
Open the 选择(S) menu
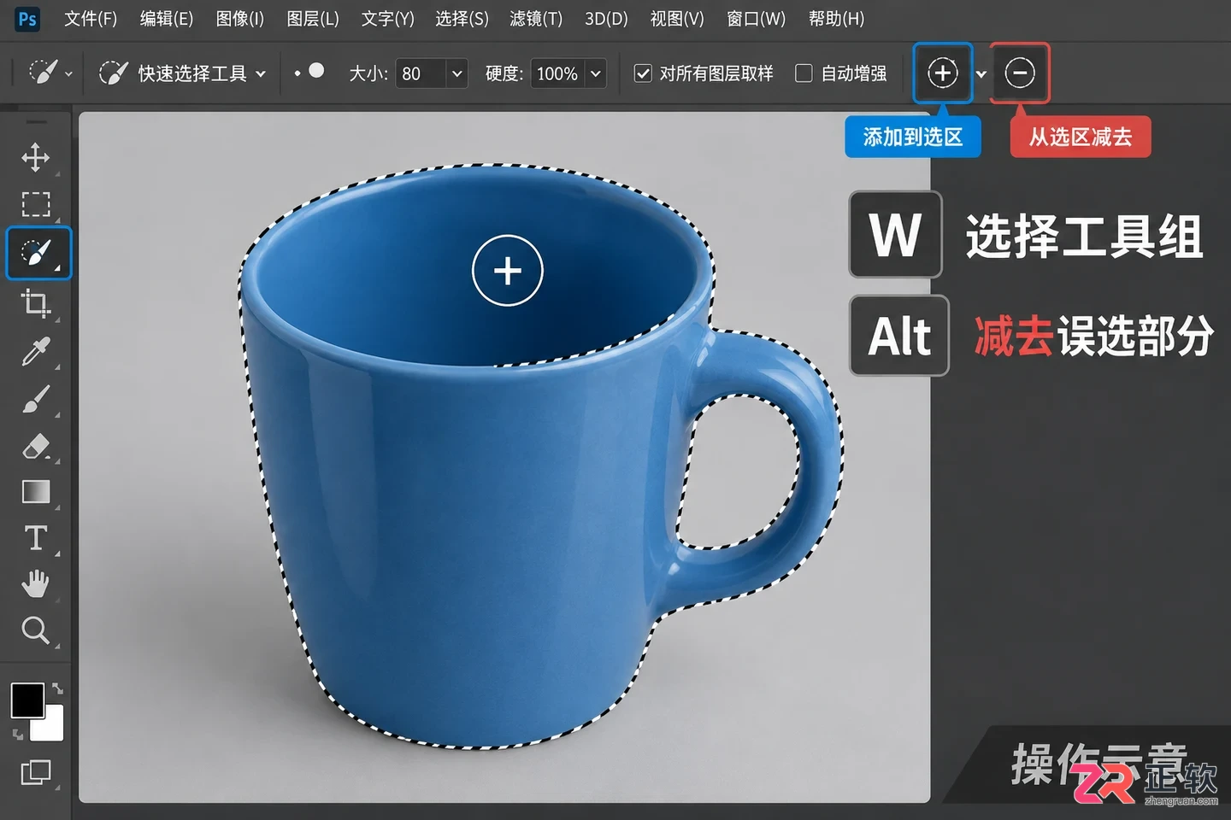[462, 19]
